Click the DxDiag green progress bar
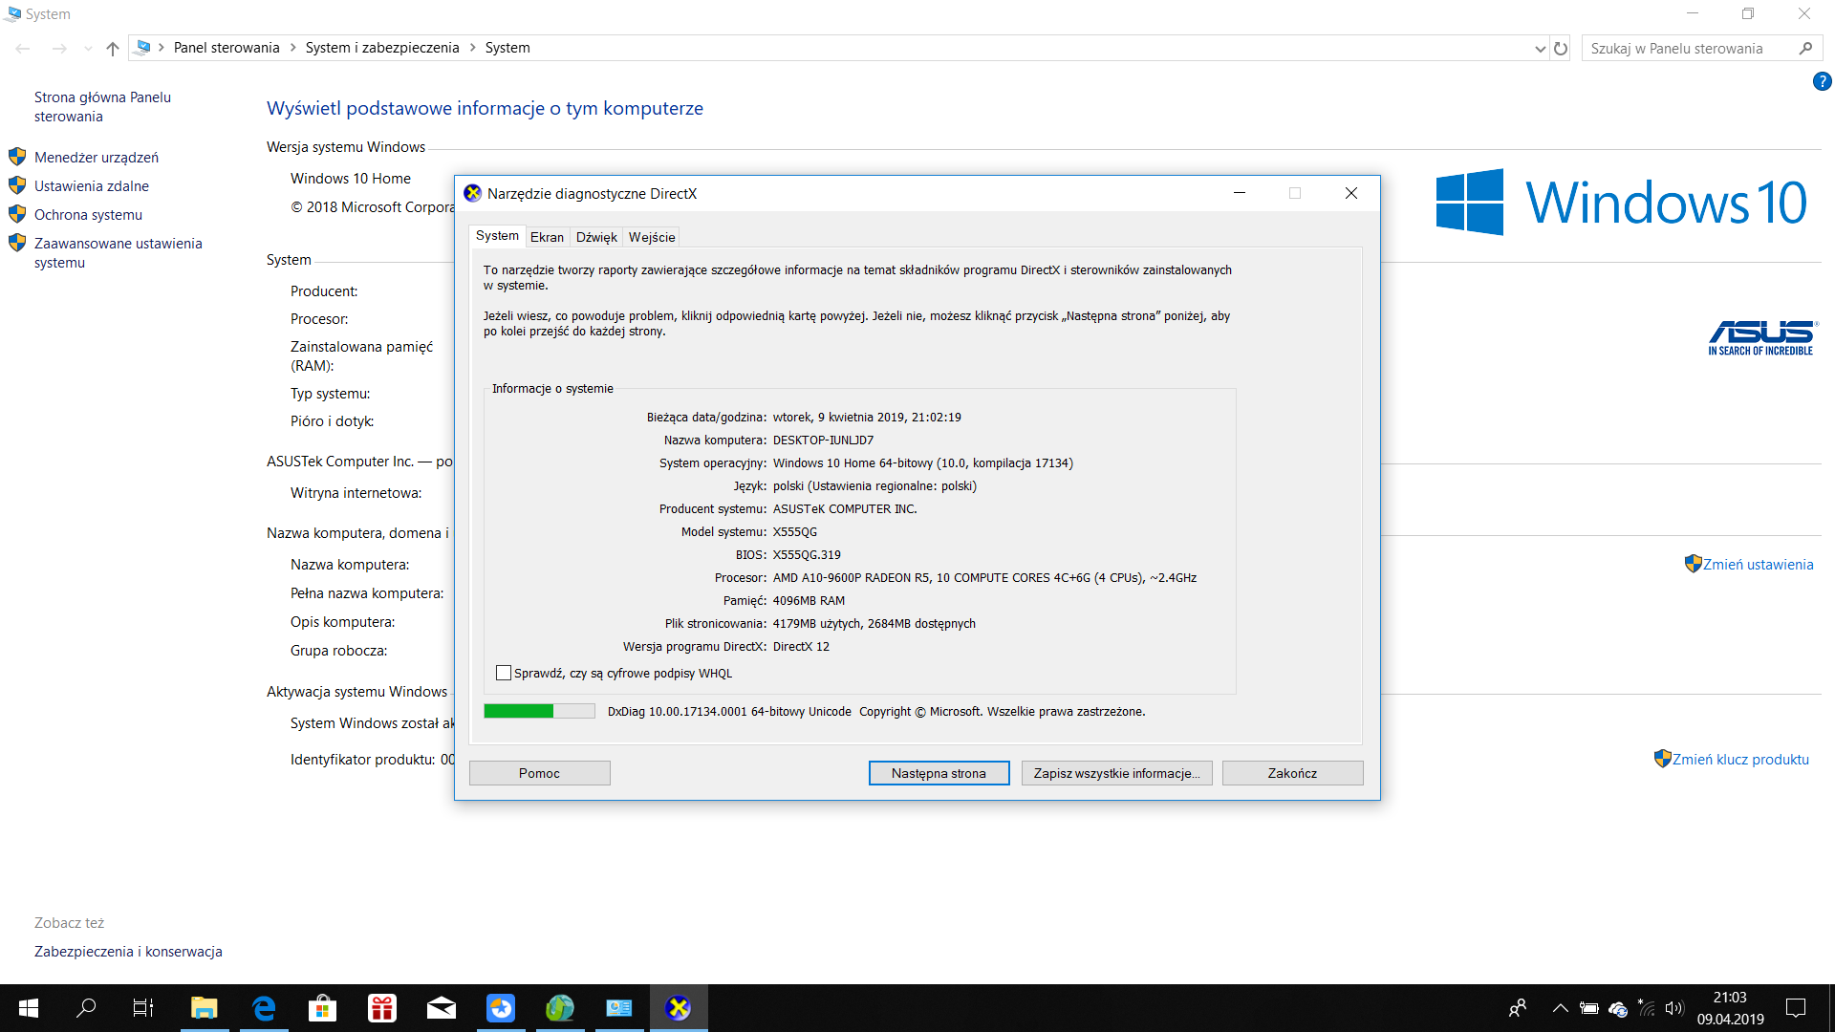 tap(539, 711)
